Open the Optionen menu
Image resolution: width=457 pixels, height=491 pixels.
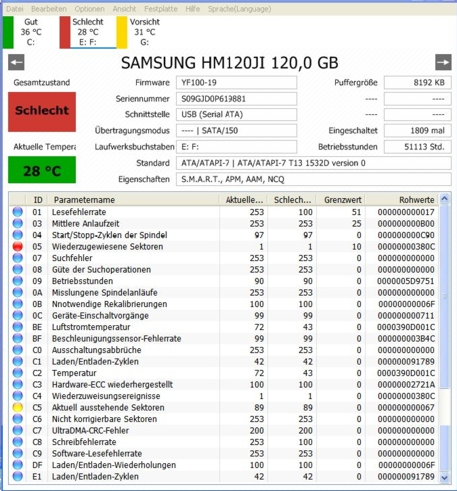pos(89,9)
